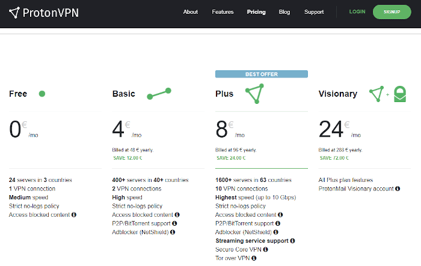The width and height of the screenshot is (421, 266).
Task: Click 'All Plus plan features' text
Action: (x=346, y=180)
